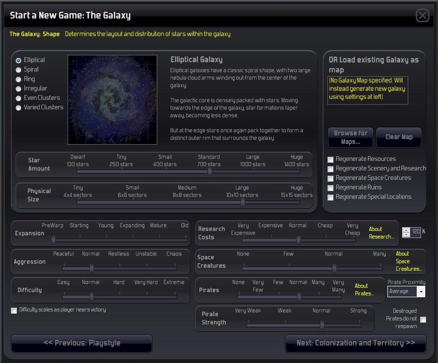Enable Regenerate Ruins checkbox
438x363 pixels.
330,188
